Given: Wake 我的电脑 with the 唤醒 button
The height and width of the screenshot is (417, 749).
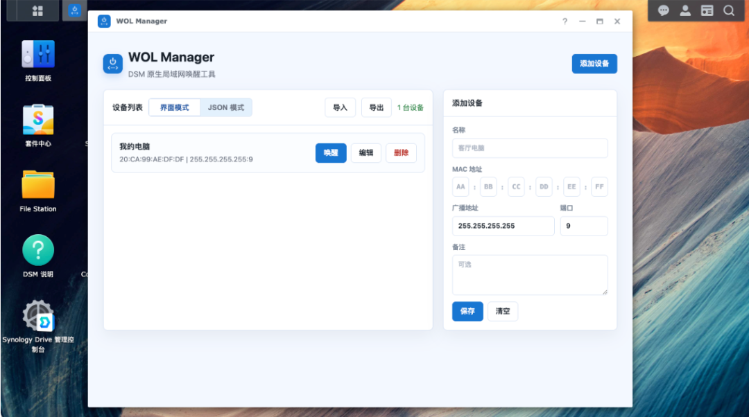Looking at the screenshot, I should pyautogui.click(x=331, y=152).
